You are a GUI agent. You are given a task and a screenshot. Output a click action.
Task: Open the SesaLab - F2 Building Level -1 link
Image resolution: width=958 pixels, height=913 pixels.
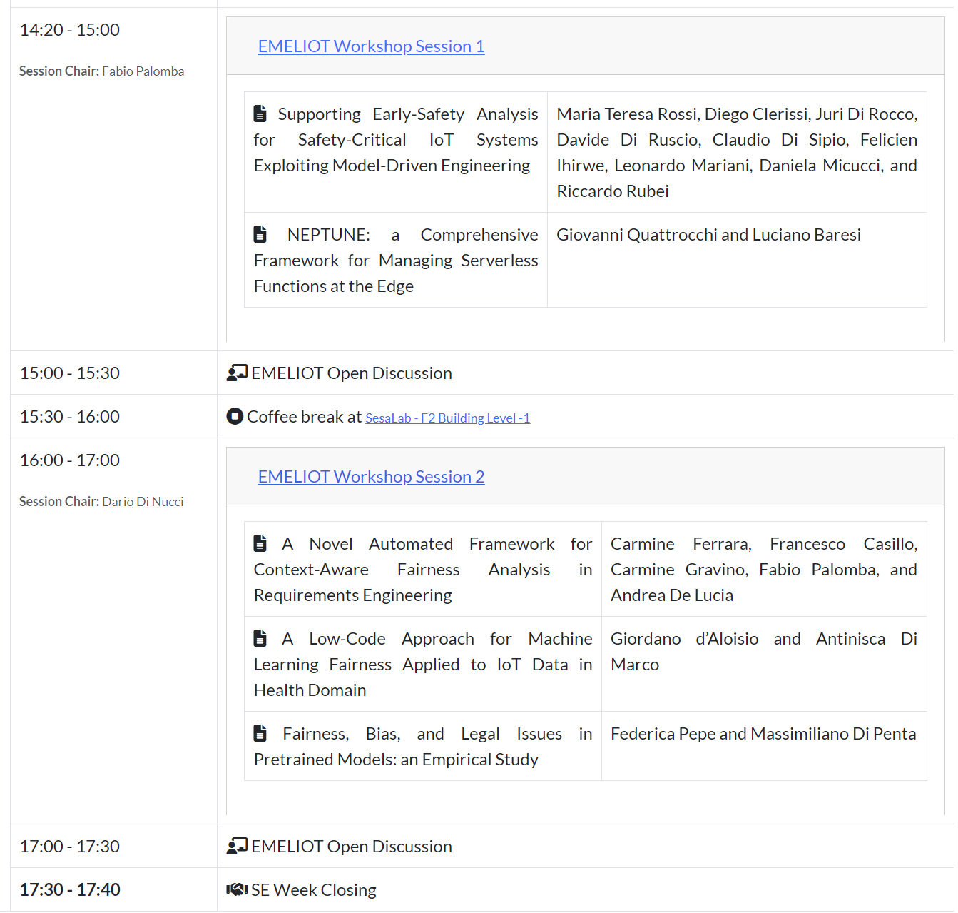click(x=447, y=418)
